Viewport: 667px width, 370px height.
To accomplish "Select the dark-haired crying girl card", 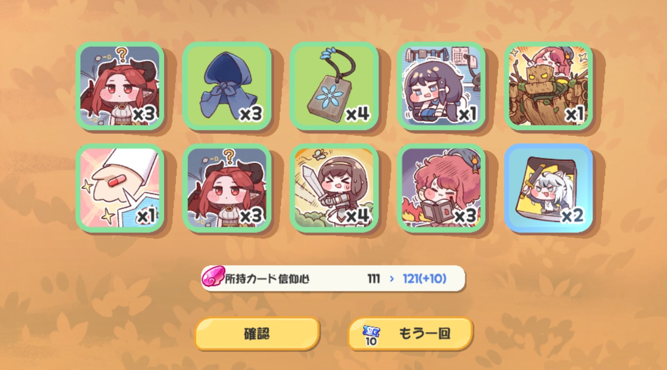I will 441,86.
